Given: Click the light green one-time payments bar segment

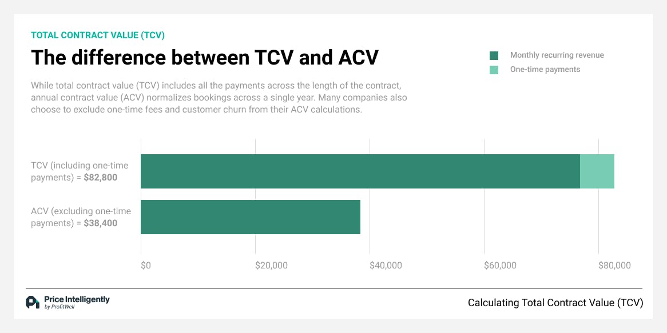Looking at the screenshot, I should pos(597,171).
